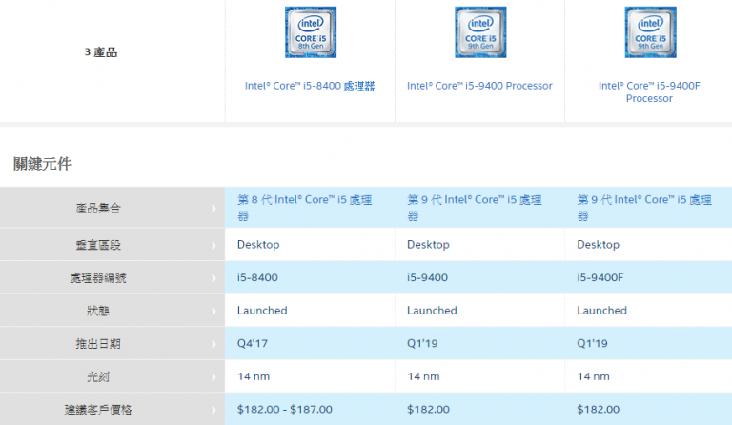Viewport: 732px width, 425px height.
Task: Expand the 光刻 row chevron
Action: point(213,376)
